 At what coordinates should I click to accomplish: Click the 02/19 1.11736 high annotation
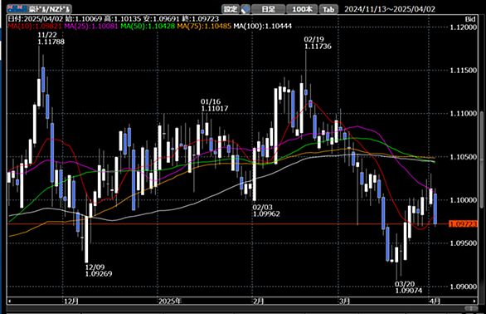click(x=318, y=43)
